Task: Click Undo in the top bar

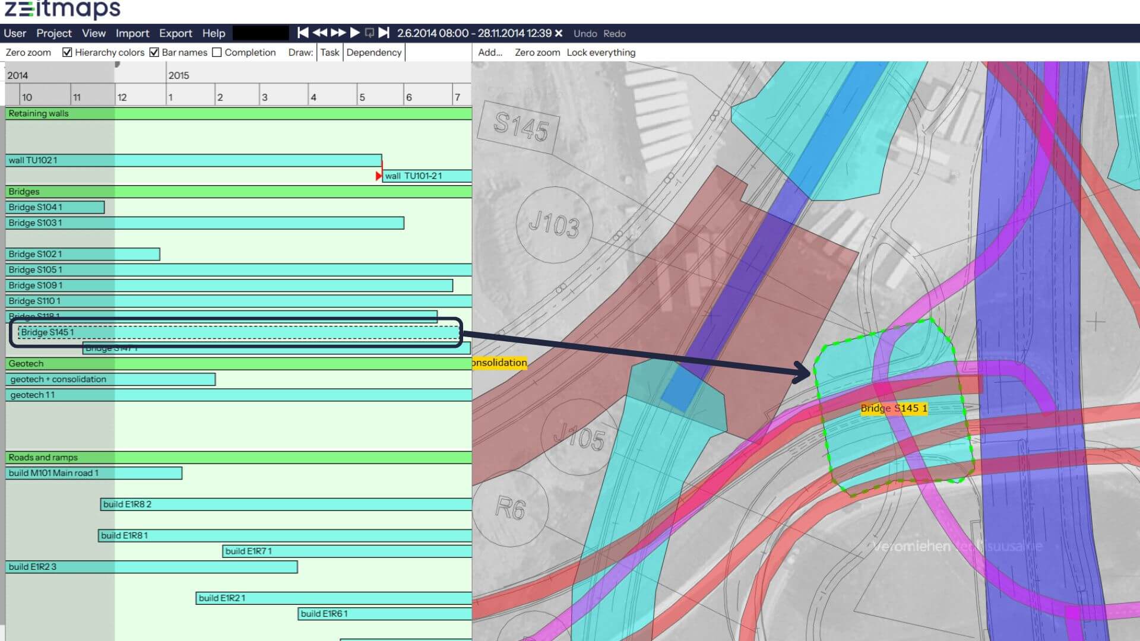Action: coord(585,34)
